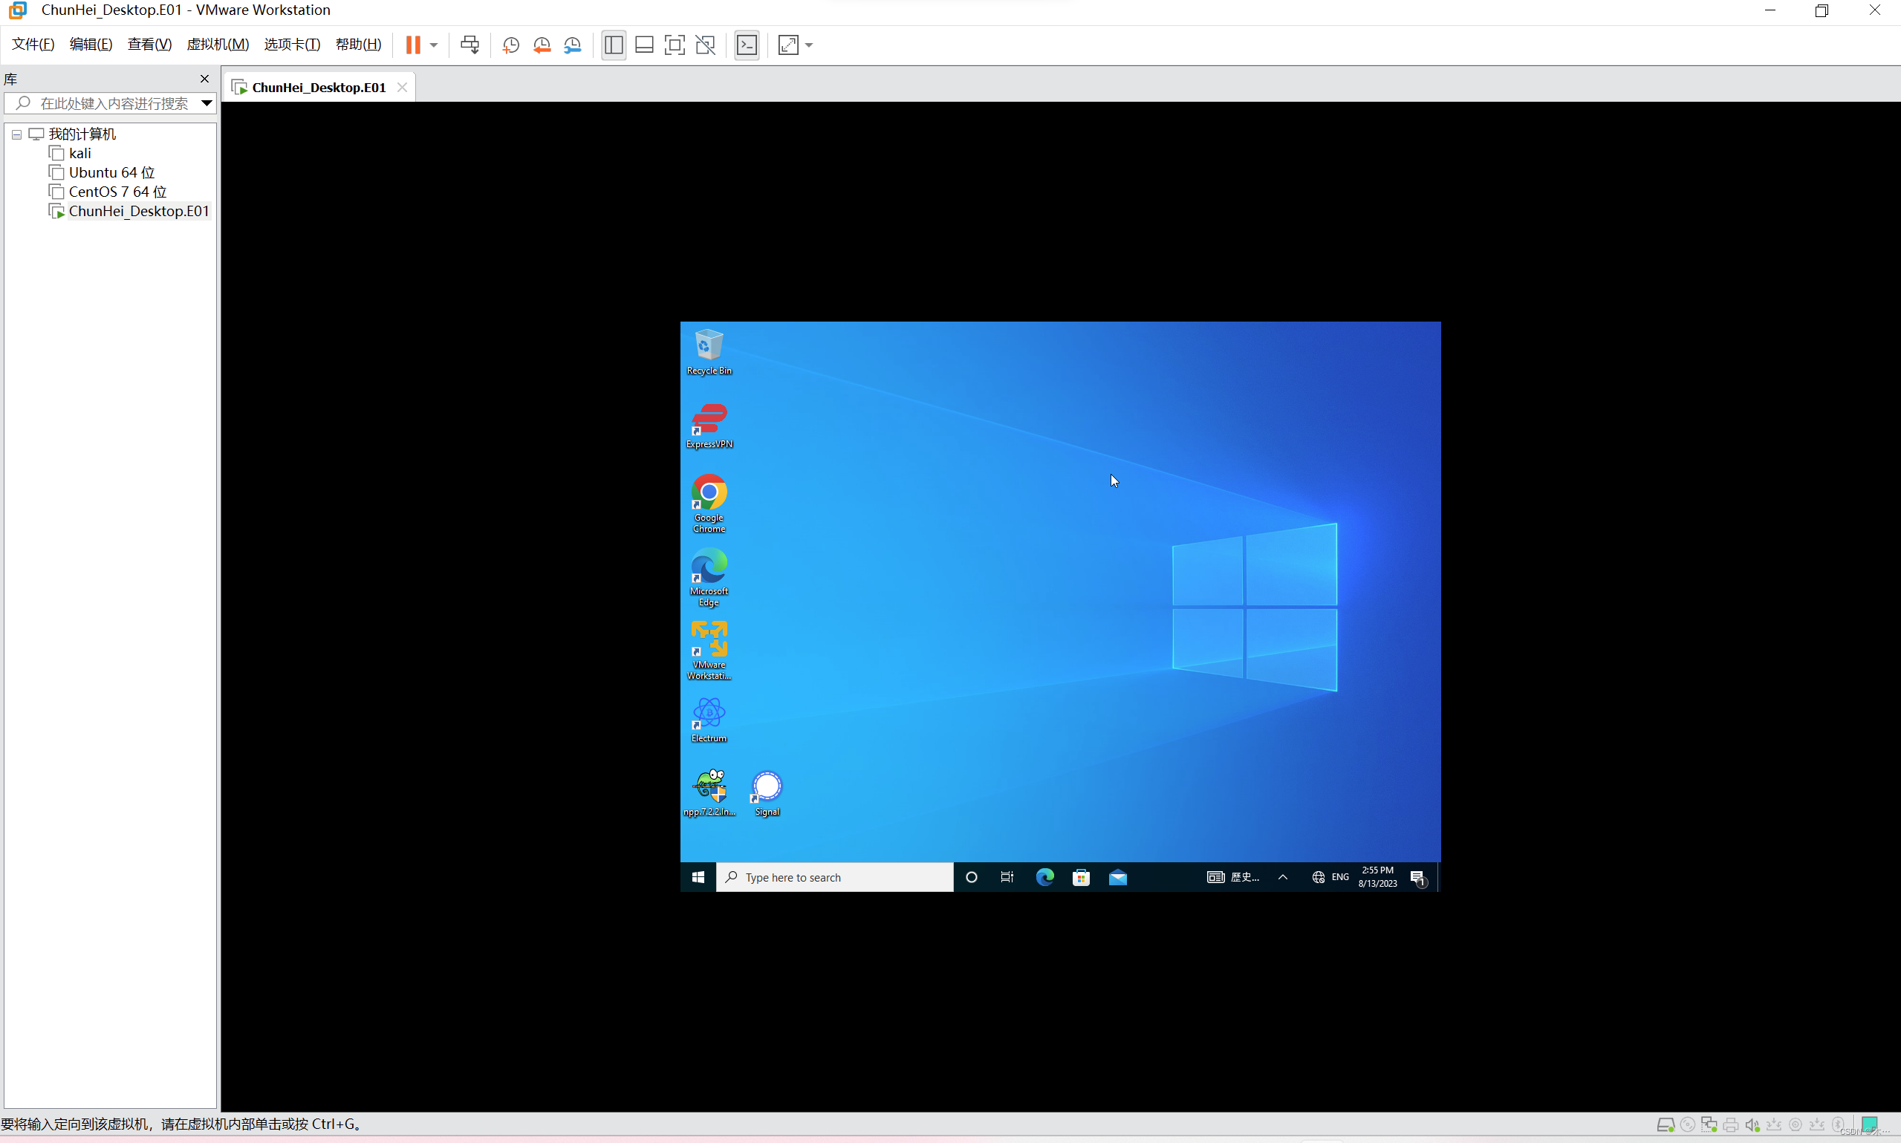Viewport: 1901px width, 1143px height.
Task: Click the library search input field
Action: pyautogui.click(x=114, y=103)
